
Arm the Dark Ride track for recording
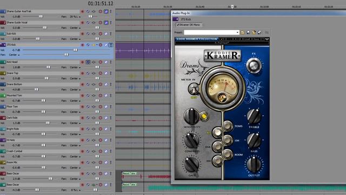pyautogui.click(x=83, y=118)
